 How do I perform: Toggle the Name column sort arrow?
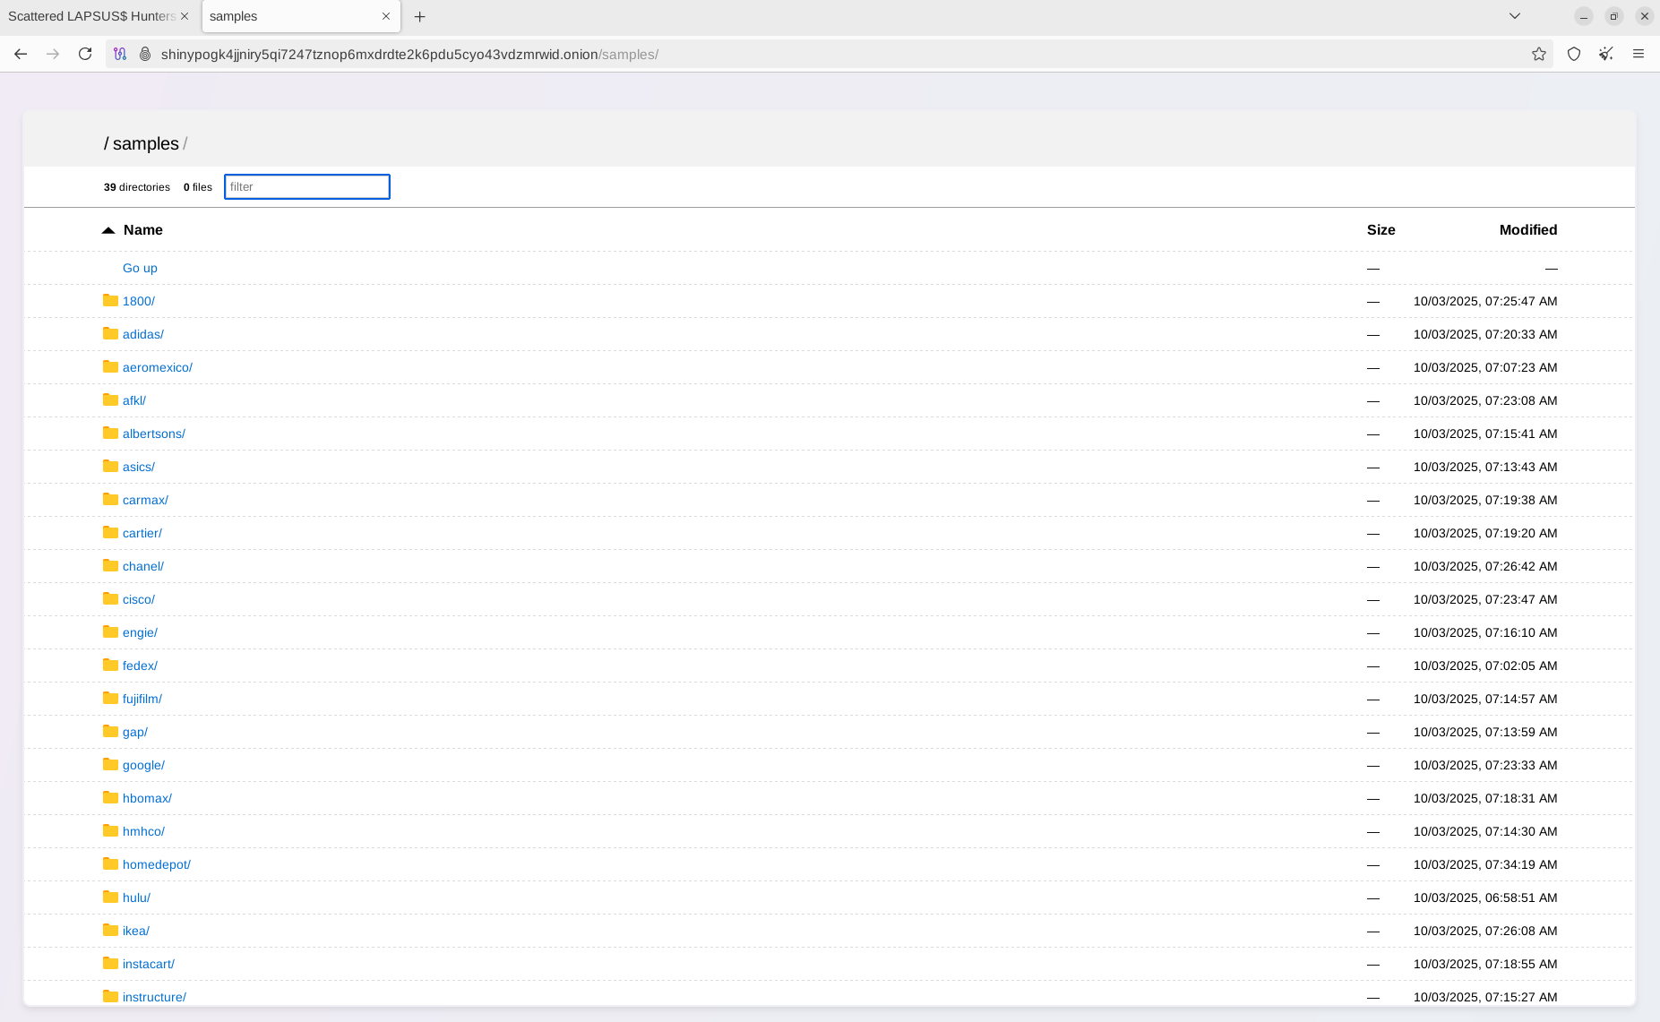click(x=108, y=230)
